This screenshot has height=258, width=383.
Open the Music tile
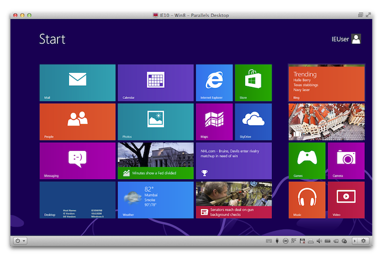pos(307,200)
